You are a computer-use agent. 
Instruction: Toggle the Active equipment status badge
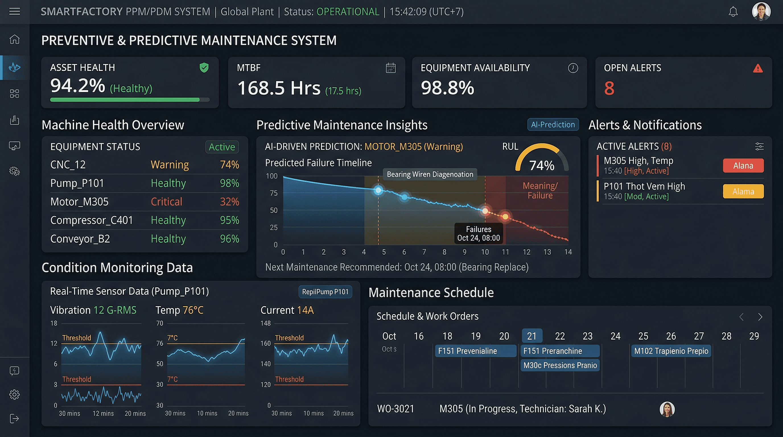[222, 147]
